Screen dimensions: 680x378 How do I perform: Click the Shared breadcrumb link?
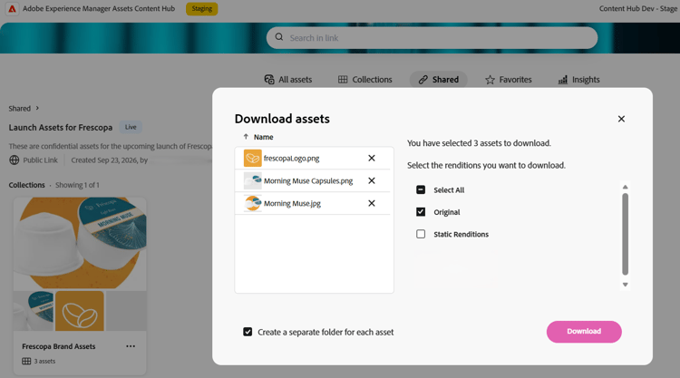20,109
